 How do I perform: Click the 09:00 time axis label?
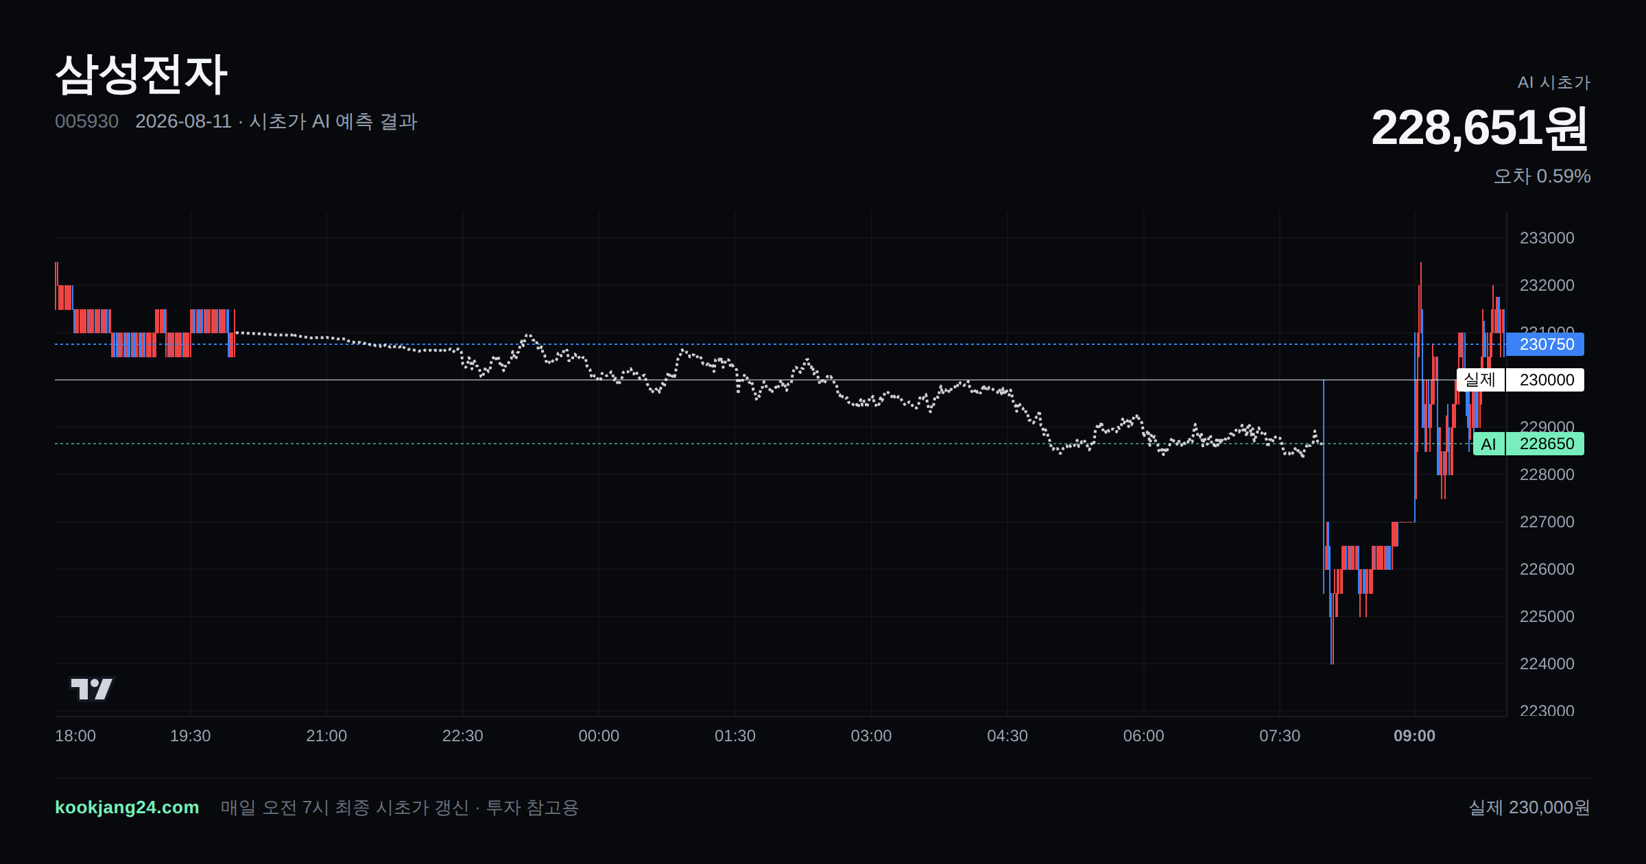pyautogui.click(x=1414, y=736)
